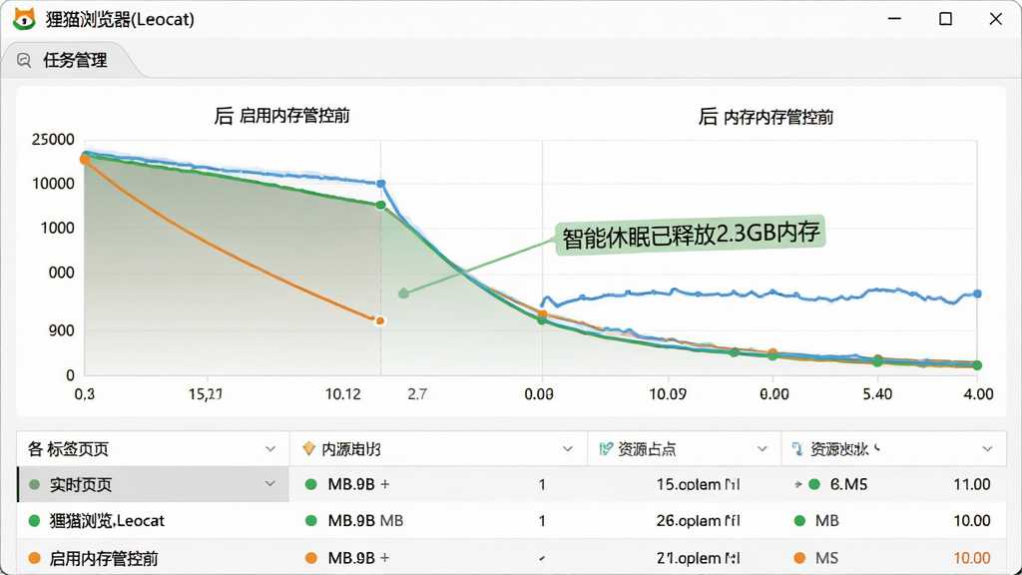Click the icon in the last column header
This screenshot has width=1022, height=575.
pyautogui.click(x=797, y=448)
